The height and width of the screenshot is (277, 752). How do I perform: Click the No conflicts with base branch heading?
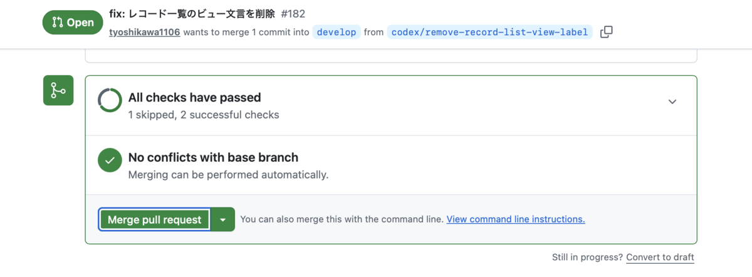(x=213, y=157)
